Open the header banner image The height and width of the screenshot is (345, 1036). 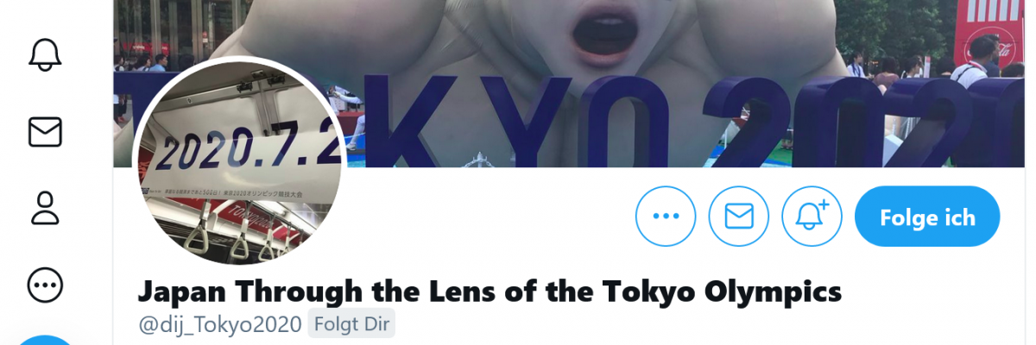574,84
